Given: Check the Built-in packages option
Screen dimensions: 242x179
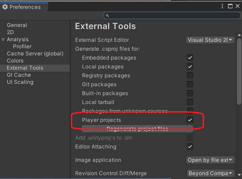Looking at the screenshot, I should (x=190, y=93).
